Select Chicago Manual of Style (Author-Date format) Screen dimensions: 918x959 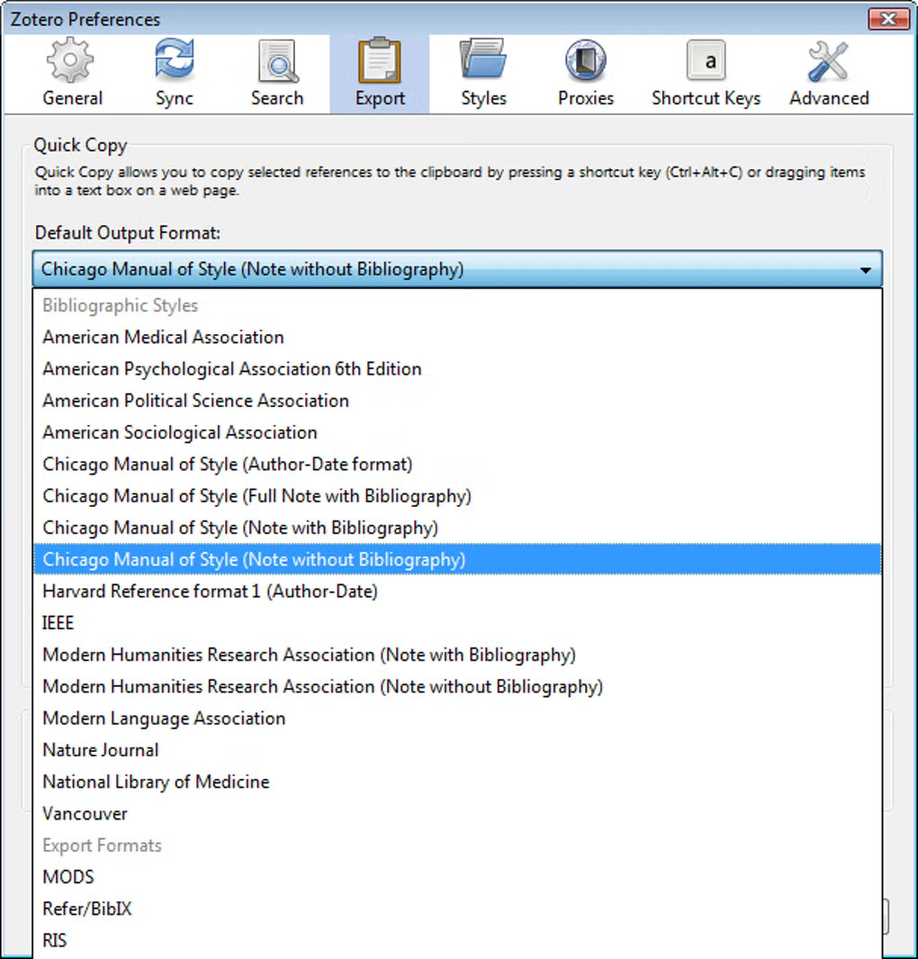pyautogui.click(x=457, y=465)
